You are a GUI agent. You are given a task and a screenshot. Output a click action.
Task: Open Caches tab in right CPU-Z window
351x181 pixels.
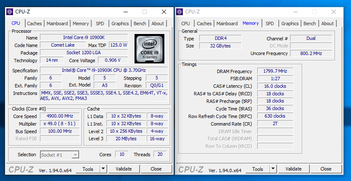[204, 24]
